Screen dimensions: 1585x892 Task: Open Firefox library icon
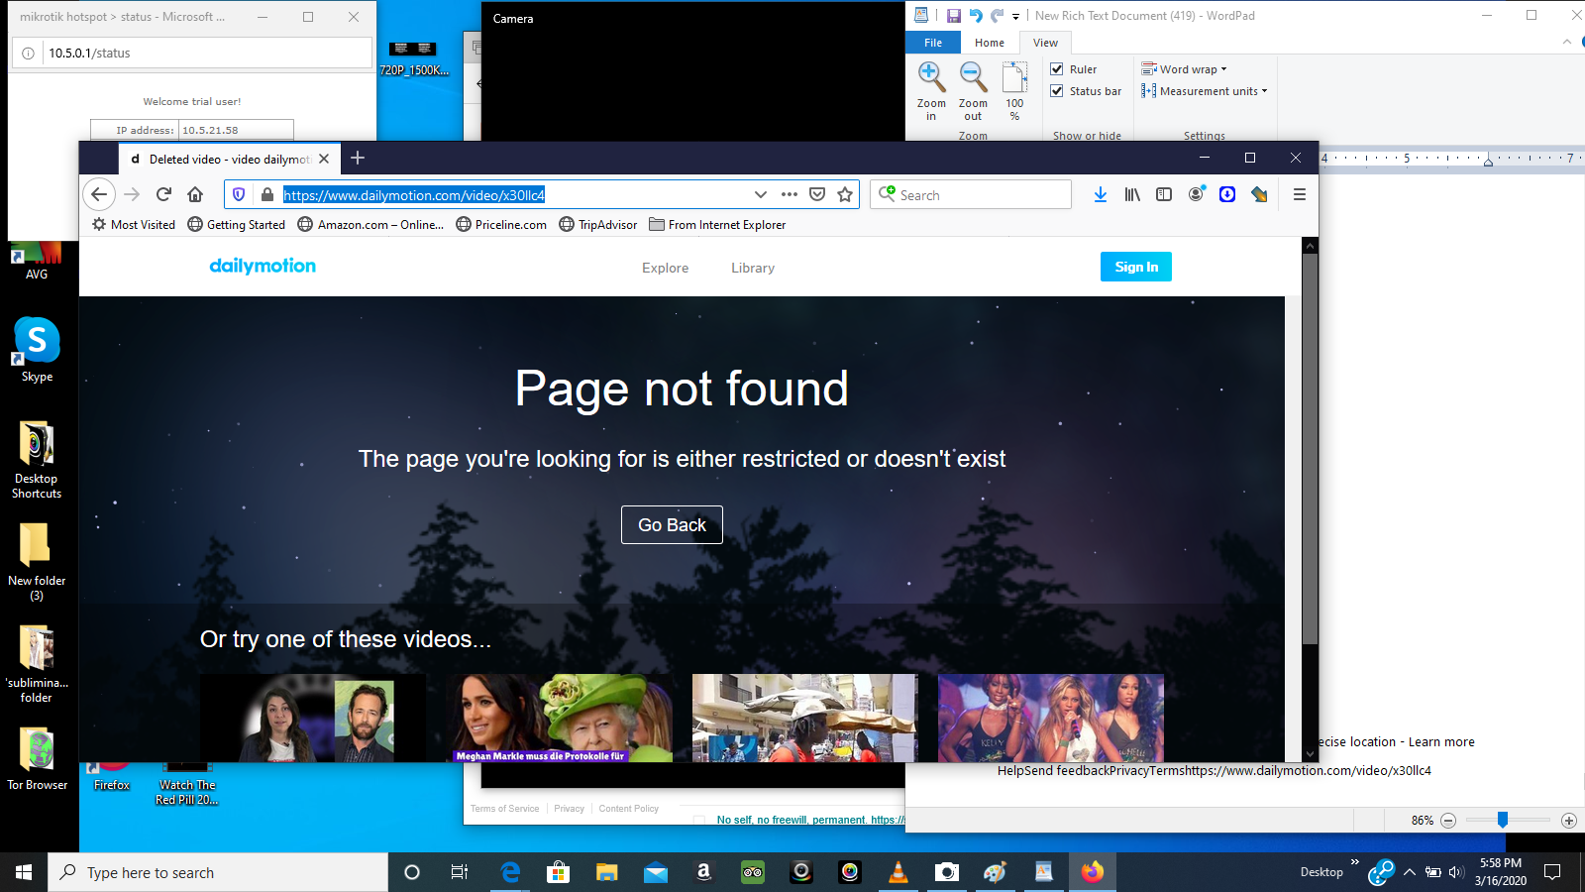tap(1132, 194)
